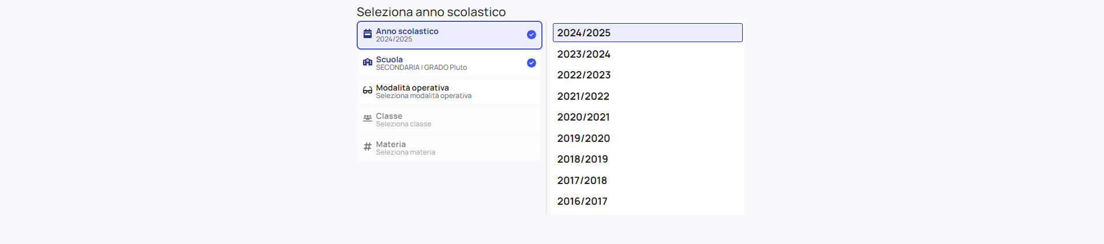Image resolution: width=1104 pixels, height=244 pixels.
Task: Click the school building icon
Action: click(367, 62)
